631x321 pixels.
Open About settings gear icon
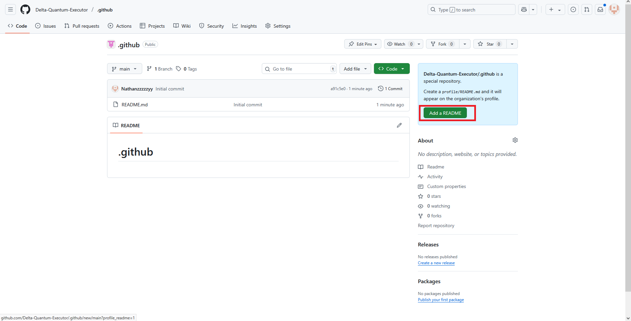[x=515, y=140]
